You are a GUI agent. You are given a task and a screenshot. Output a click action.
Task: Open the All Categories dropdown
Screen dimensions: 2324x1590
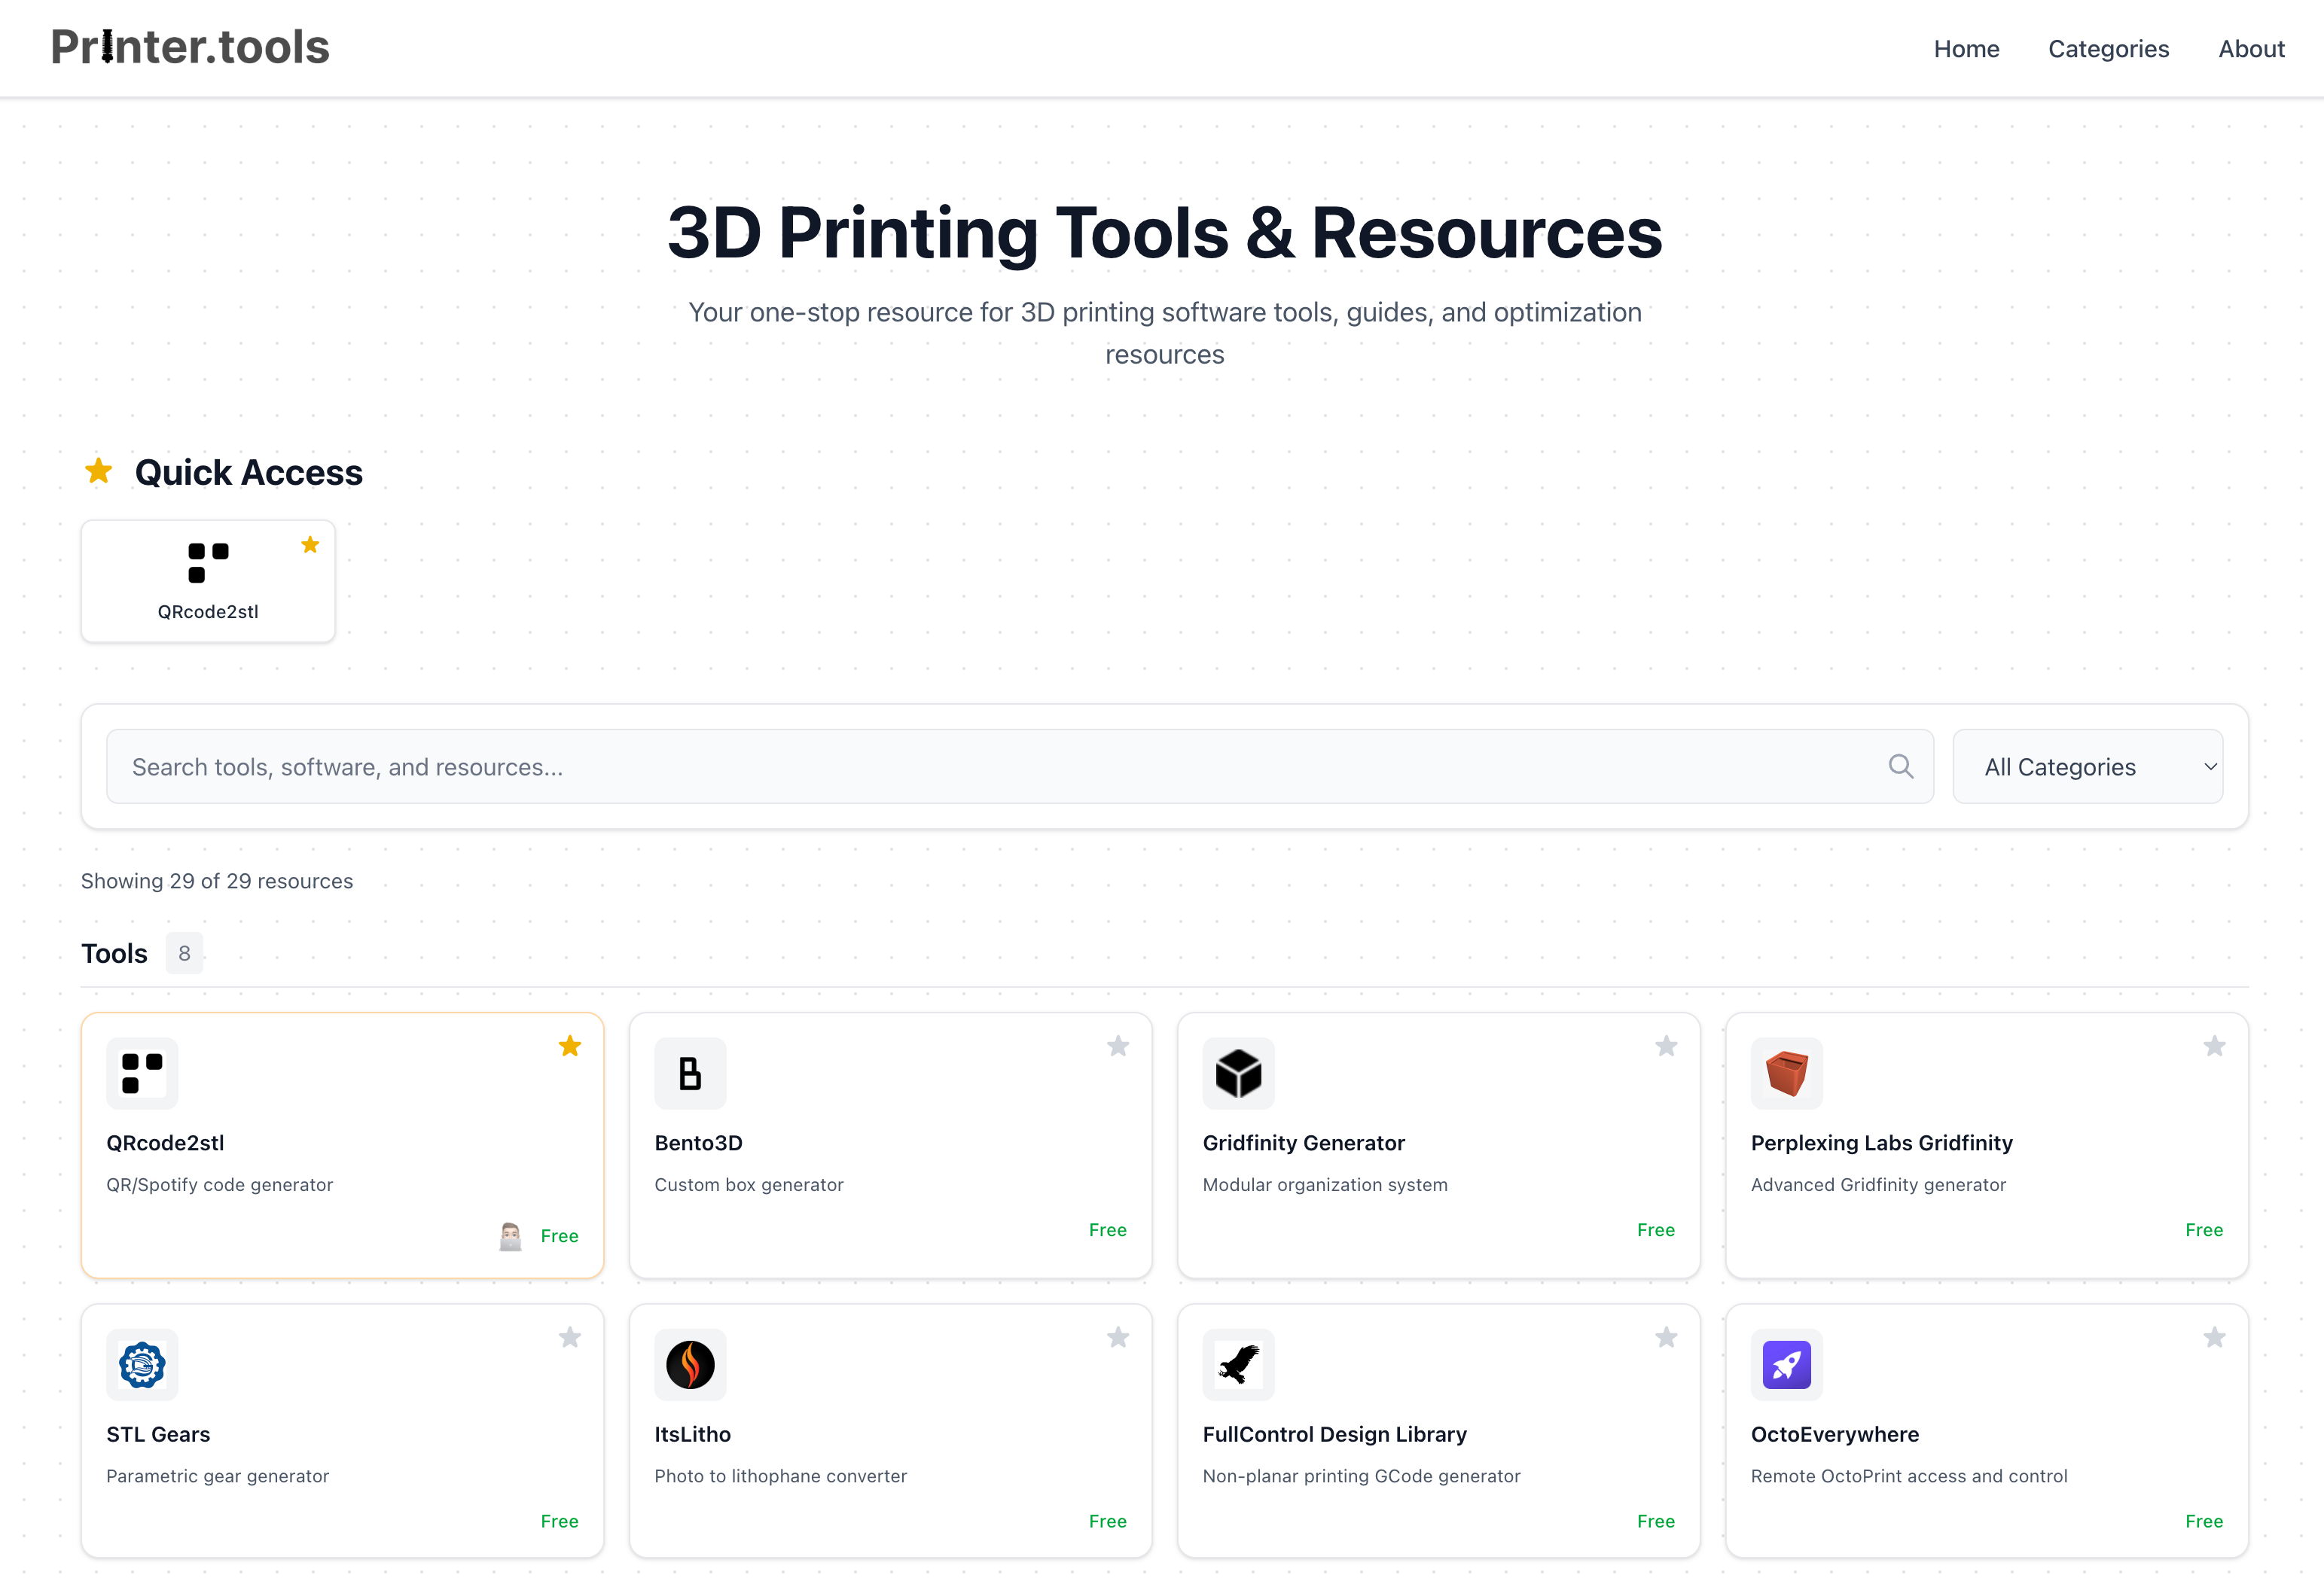click(x=2087, y=766)
